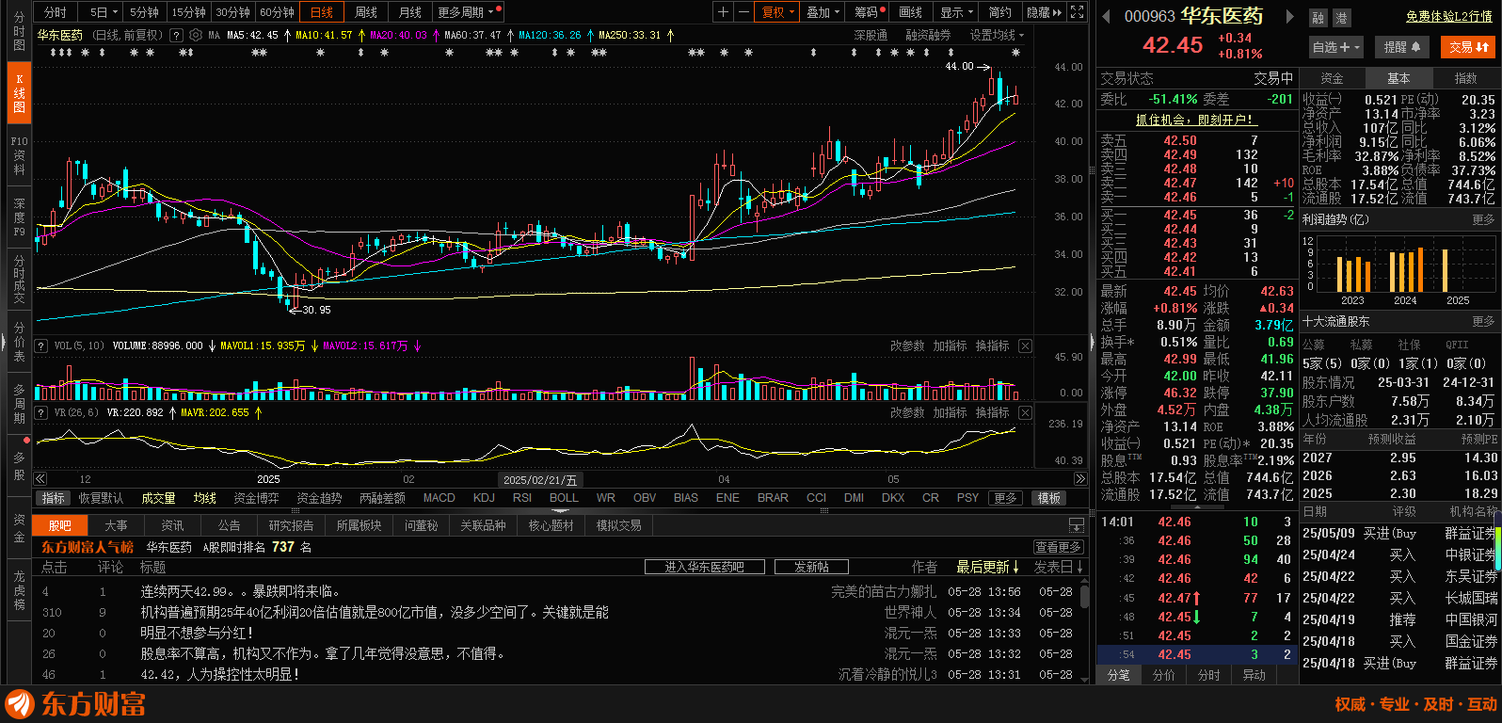
Task: Click the 提醒 bell alert button
Action: [x=1401, y=47]
